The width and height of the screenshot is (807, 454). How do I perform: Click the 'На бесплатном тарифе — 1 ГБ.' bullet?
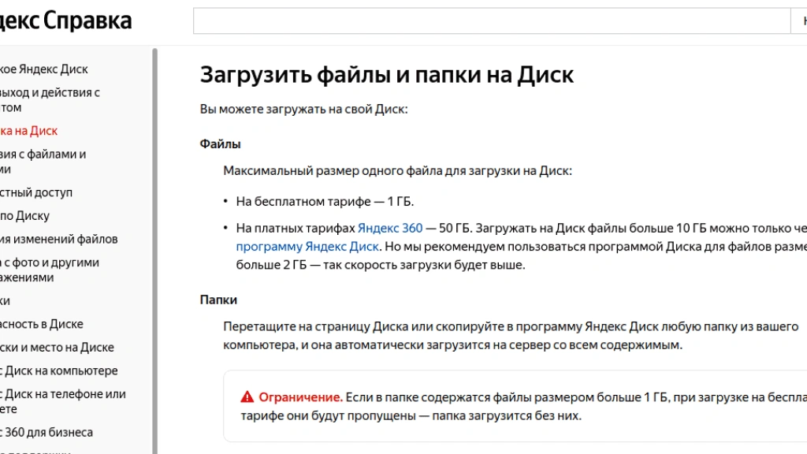(x=325, y=201)
